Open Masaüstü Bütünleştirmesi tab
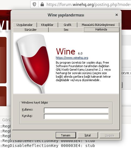Viewport: 131px width, 148px height. (x=98, y=25)
